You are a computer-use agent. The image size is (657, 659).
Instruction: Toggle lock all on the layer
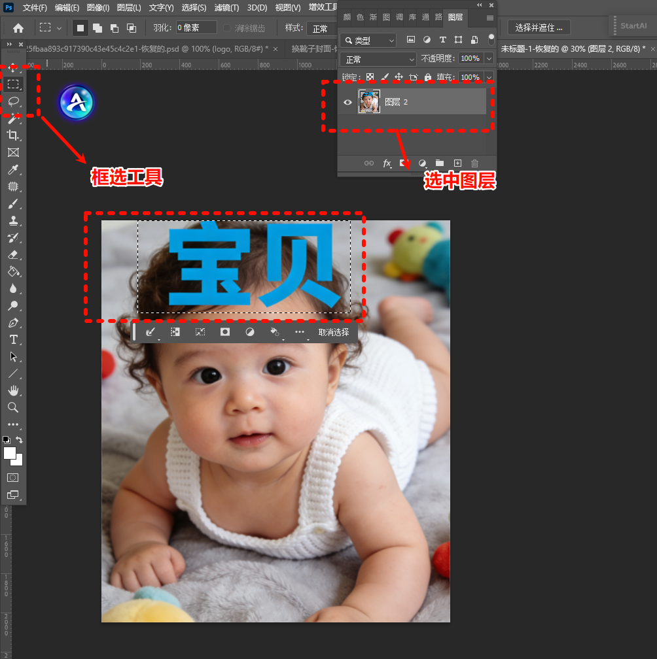click(428, 77)
